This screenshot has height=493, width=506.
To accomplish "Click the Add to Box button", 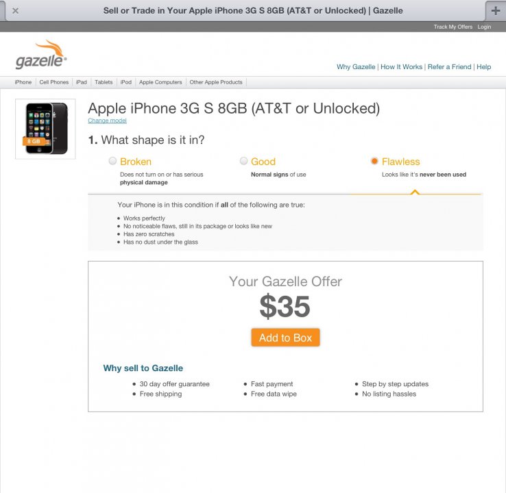I will coord(286,338).
